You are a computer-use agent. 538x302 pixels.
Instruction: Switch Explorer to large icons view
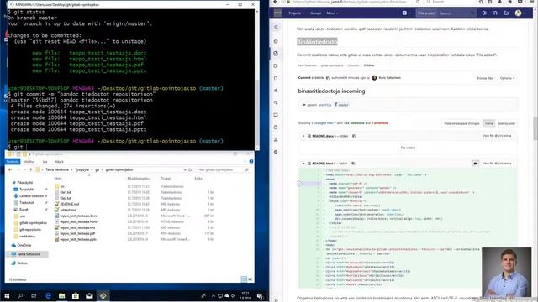coord(250,279)
